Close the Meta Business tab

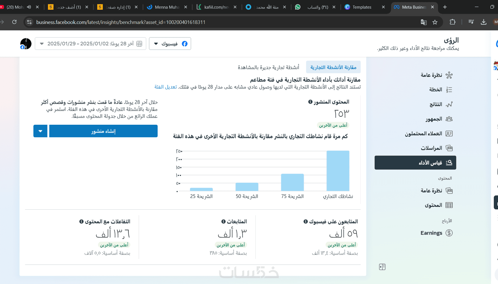coord(433,7)
